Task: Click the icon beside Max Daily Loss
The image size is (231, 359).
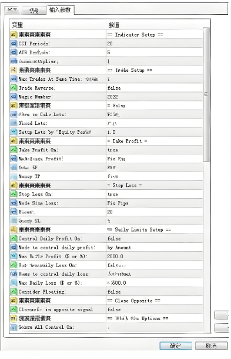Action: [14, 283]
